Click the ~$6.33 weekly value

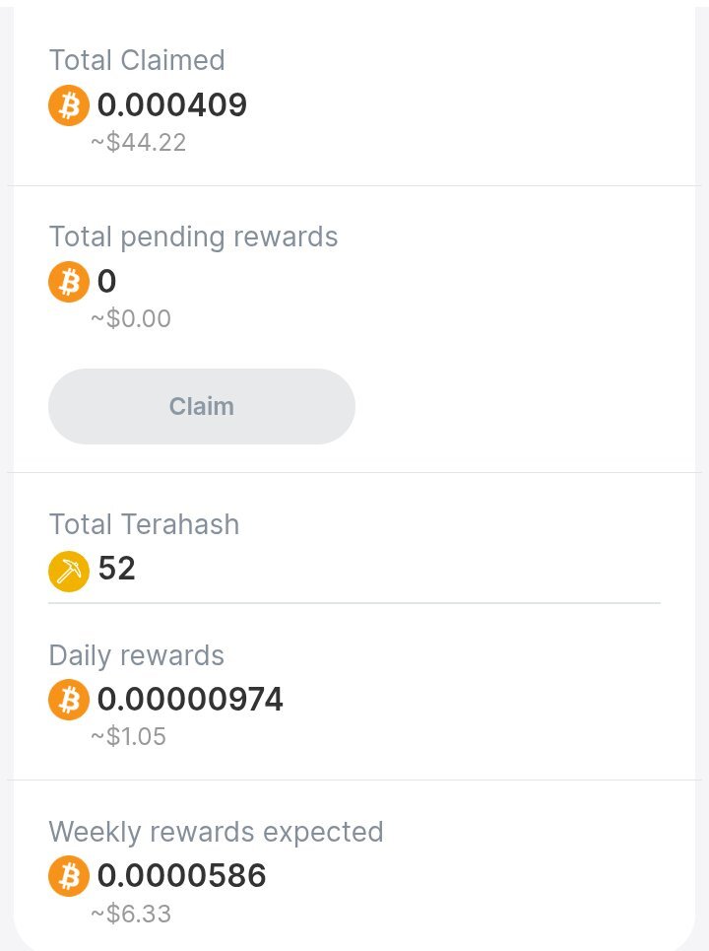(x=131, y=914)
